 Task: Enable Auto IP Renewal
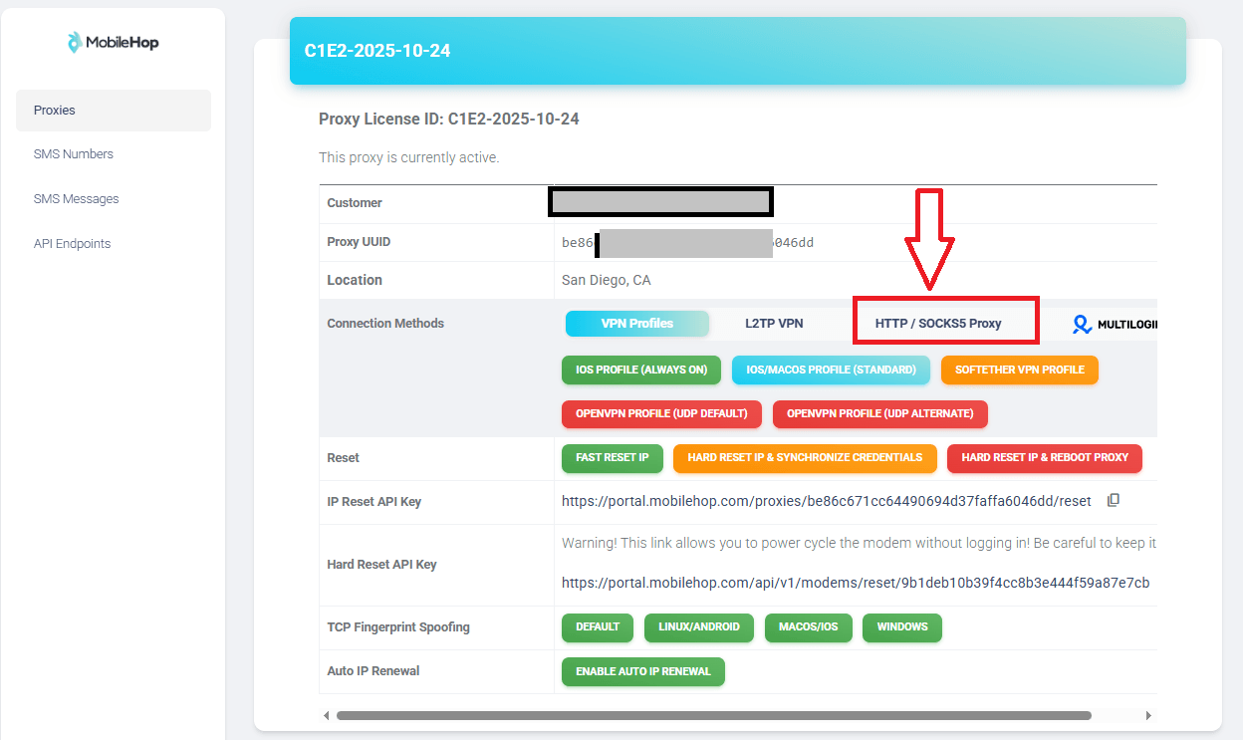[642, 671]
